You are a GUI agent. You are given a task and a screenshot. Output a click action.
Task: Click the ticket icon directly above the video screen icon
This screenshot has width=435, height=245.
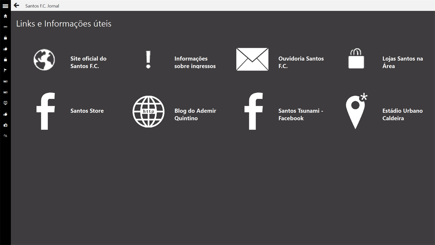click(5, 92)
